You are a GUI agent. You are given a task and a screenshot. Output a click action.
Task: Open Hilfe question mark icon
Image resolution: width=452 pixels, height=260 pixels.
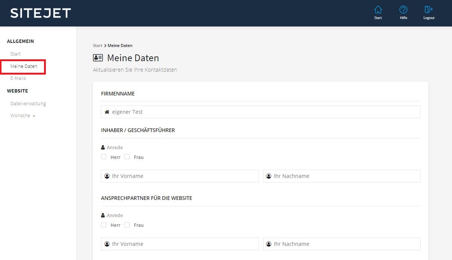click(x=403, y=10)
